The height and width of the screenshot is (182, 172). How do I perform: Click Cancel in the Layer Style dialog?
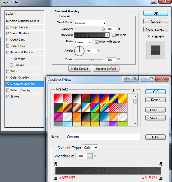pos(156,21)
